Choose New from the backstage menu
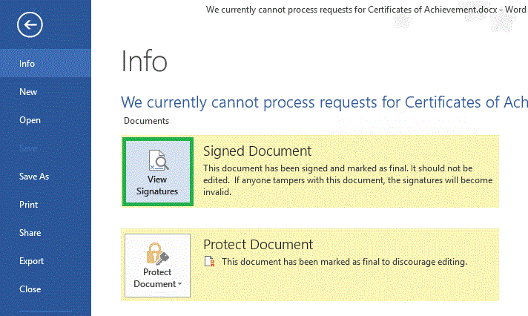 [28, 92]
